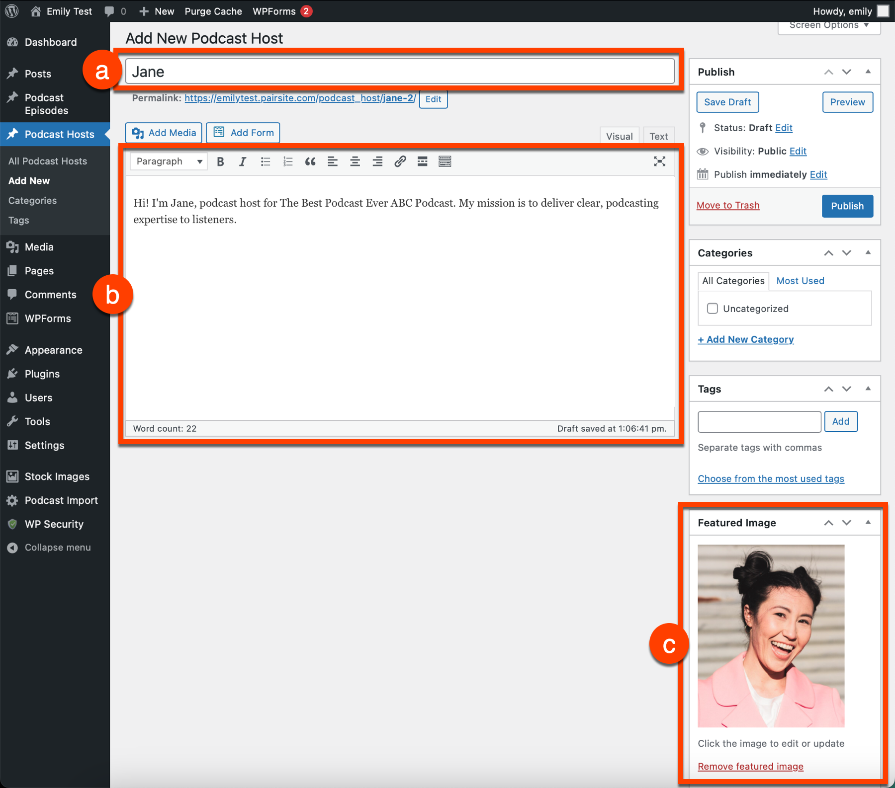Preview the podcast host draft
Screen dimensions: 895x788
pyautogui.click(x=847, y=102)
